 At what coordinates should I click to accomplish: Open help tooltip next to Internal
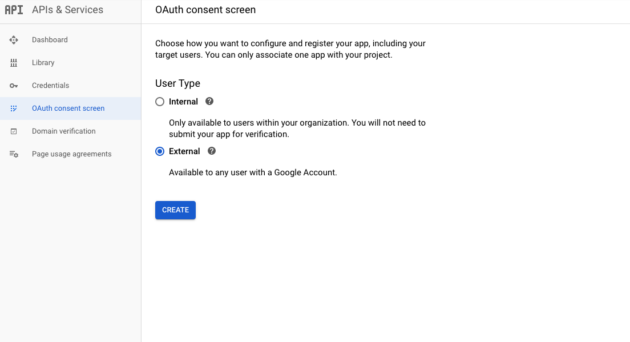209,101
